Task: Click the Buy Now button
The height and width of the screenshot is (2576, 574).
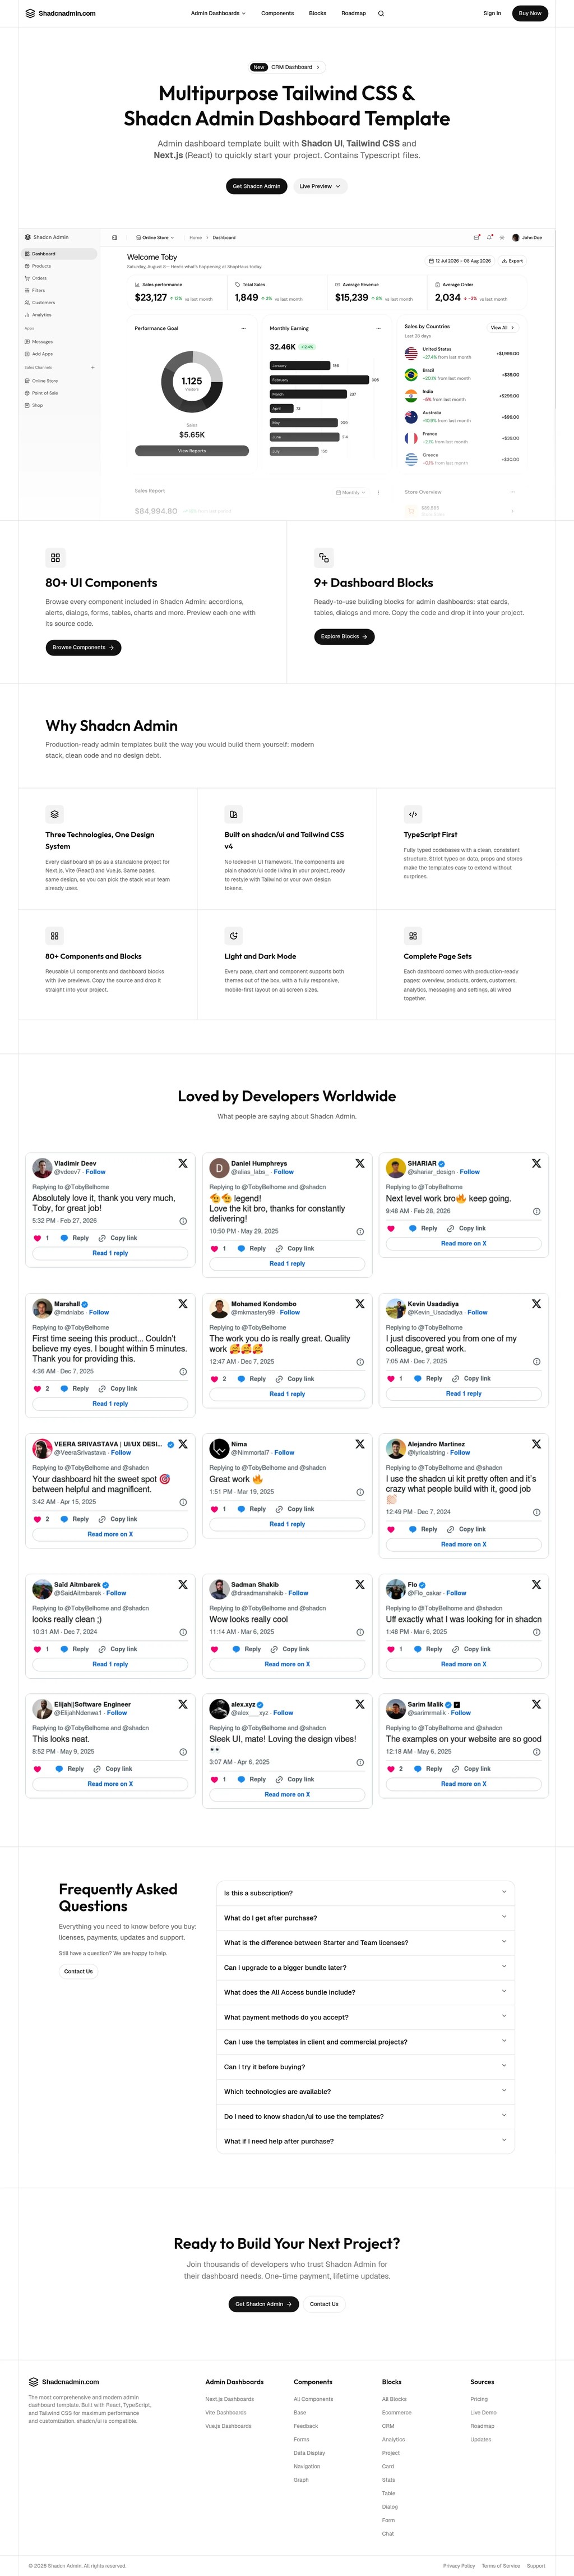Action: pos(529,13)
